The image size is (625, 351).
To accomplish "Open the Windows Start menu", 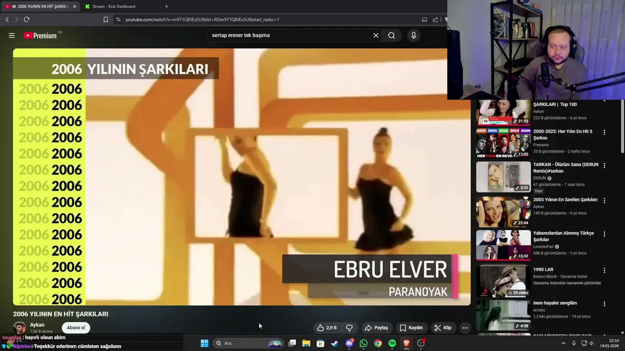I will 205,343.
